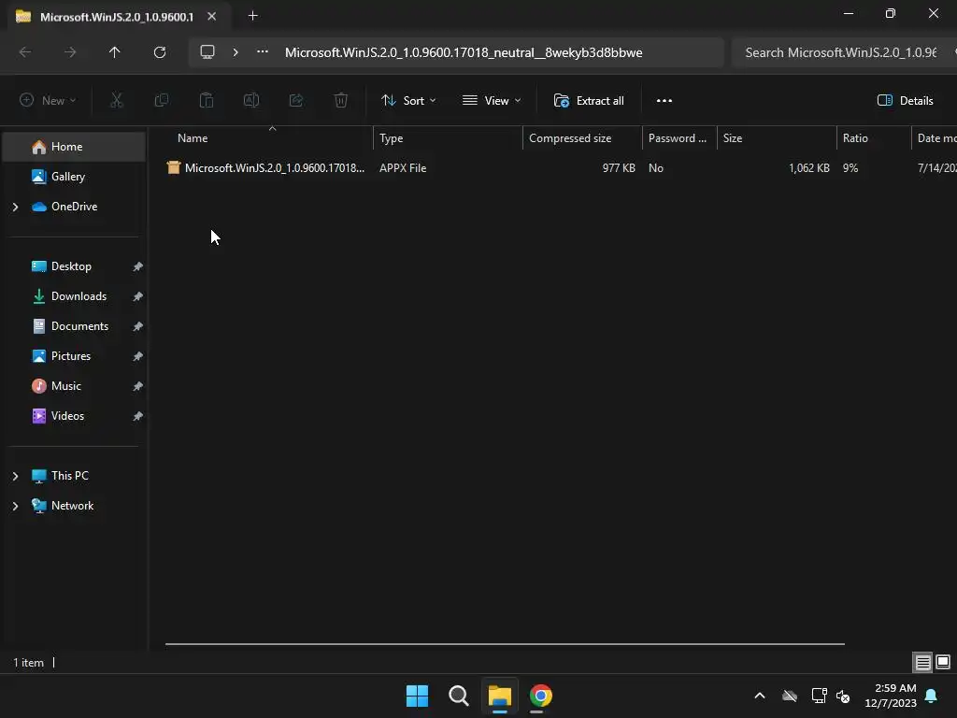
Task: Switch to details list view icon
Action: click(922, 662)
